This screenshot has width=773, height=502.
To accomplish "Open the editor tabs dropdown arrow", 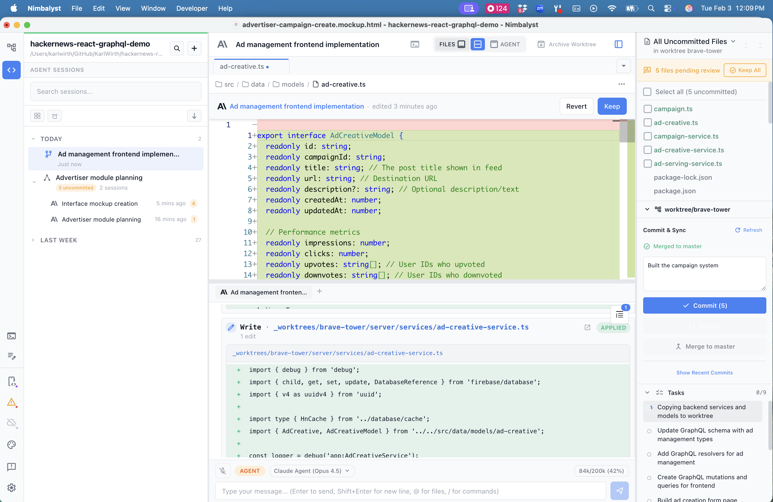I will (623, 66).
